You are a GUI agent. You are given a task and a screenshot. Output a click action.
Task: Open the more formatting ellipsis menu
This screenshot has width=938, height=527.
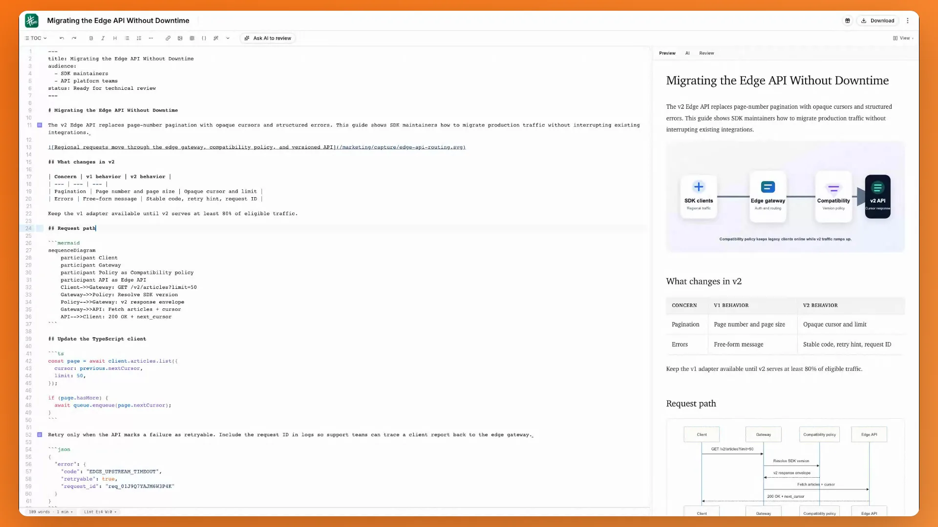pyautogui.click(x=151, y=38)
